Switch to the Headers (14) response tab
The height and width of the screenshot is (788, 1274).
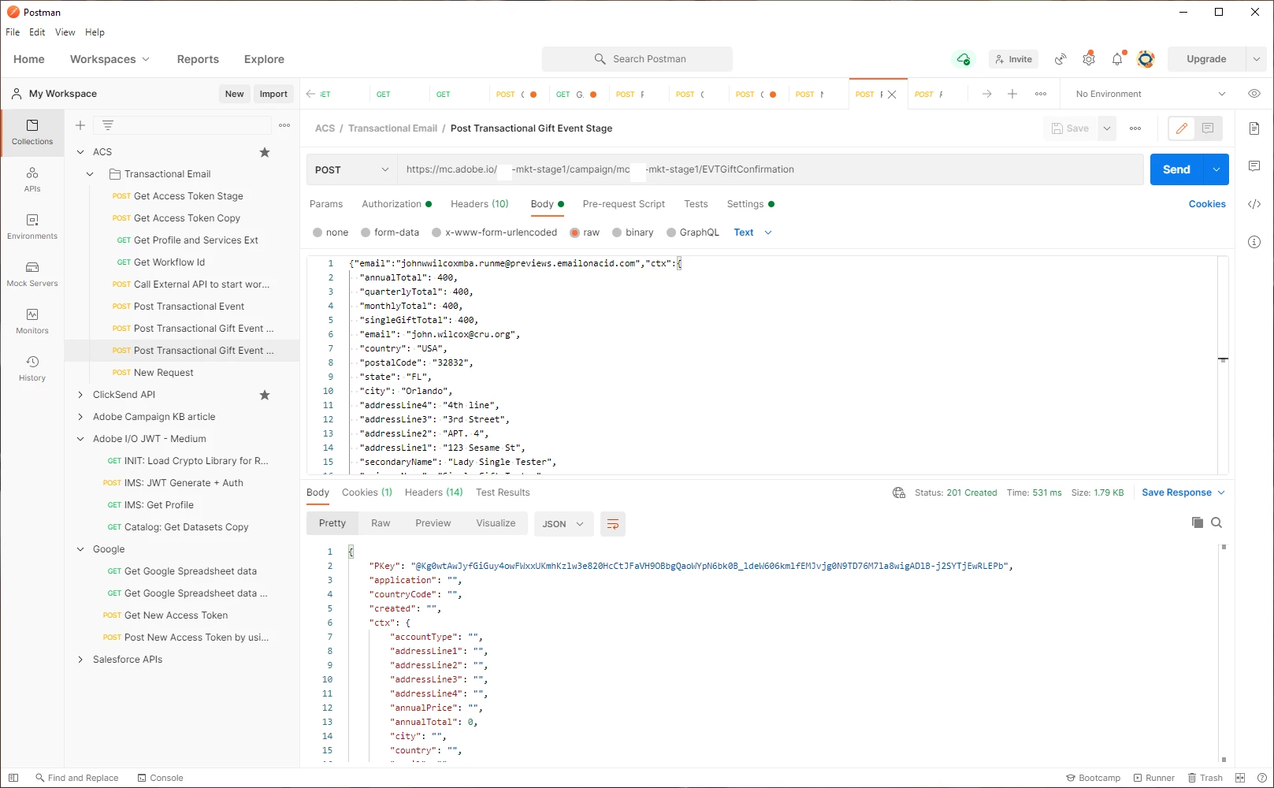point(434,492)
